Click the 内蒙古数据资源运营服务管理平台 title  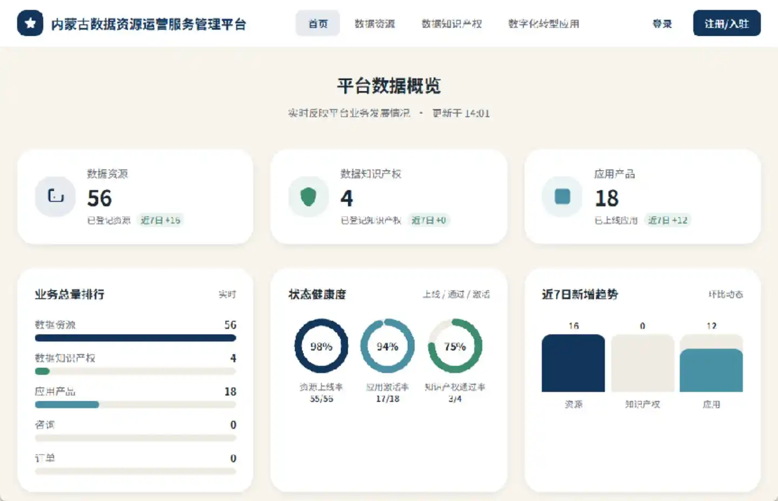click(149, 24)
